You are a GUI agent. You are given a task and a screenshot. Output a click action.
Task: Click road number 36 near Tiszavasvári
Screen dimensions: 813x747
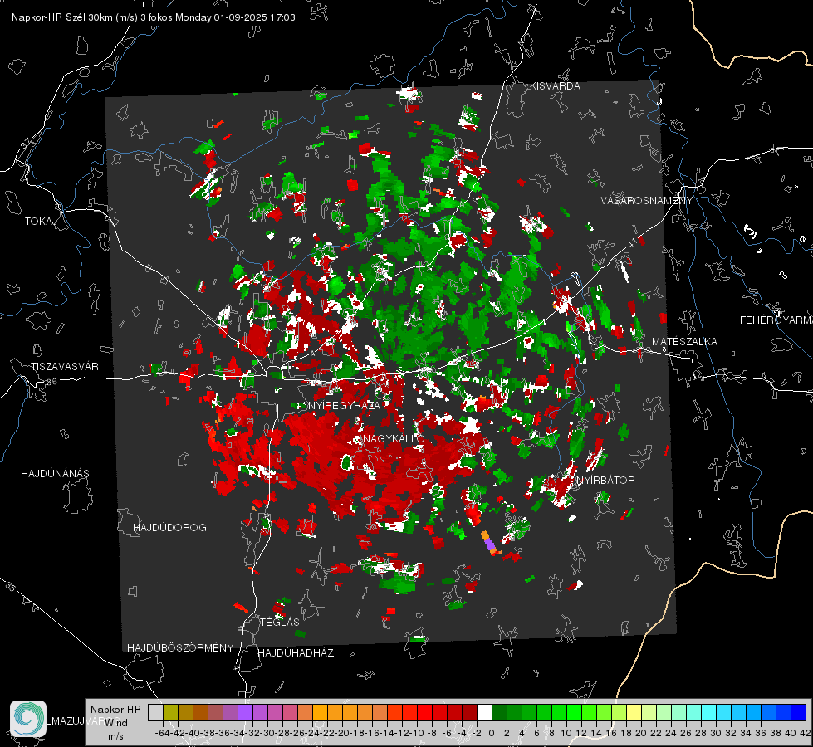tap(51, 382)
